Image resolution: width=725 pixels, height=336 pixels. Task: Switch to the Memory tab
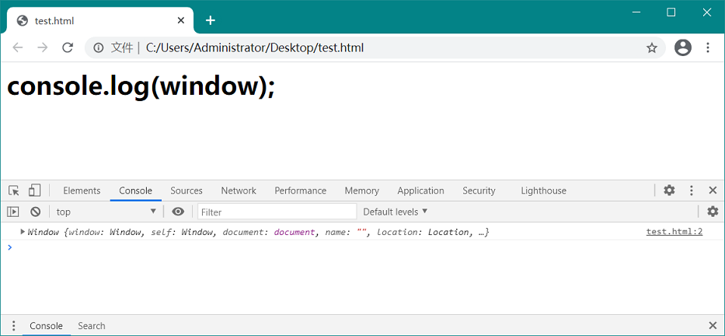tap(362, 191)
